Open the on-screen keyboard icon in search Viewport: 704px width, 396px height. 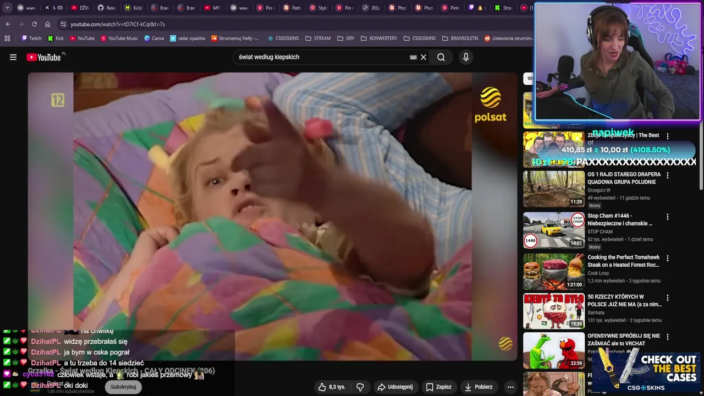click(413, 57)
